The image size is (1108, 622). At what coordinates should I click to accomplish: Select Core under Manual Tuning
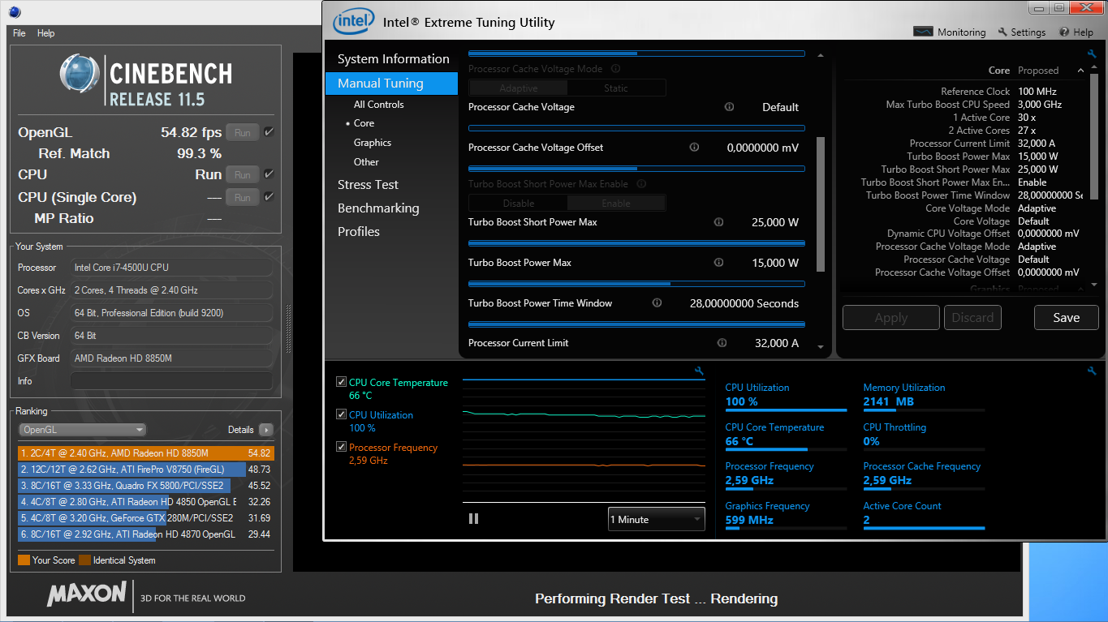364,123
